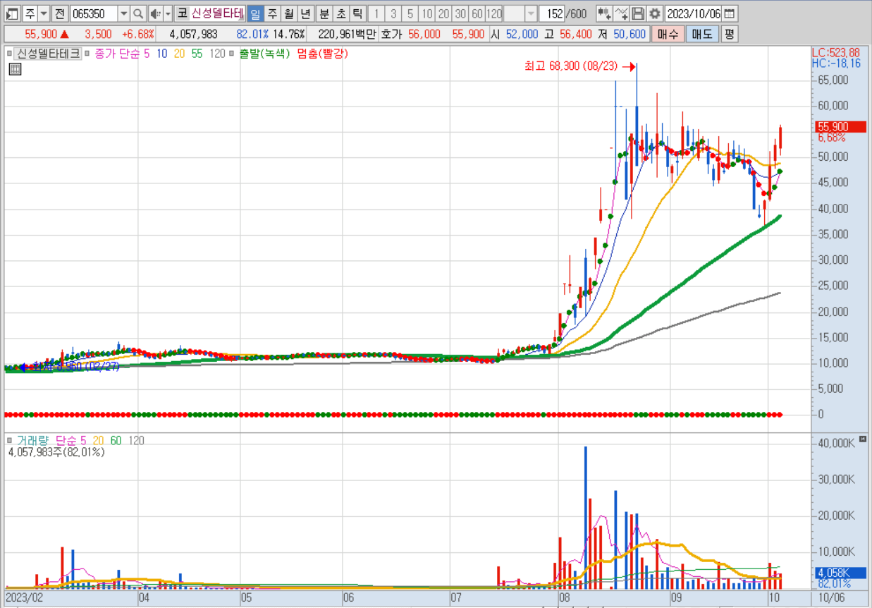Screen dimensions: 872x608
Task: Click the 출발(녹색) indicator label
Action: (x=264, y=54)
